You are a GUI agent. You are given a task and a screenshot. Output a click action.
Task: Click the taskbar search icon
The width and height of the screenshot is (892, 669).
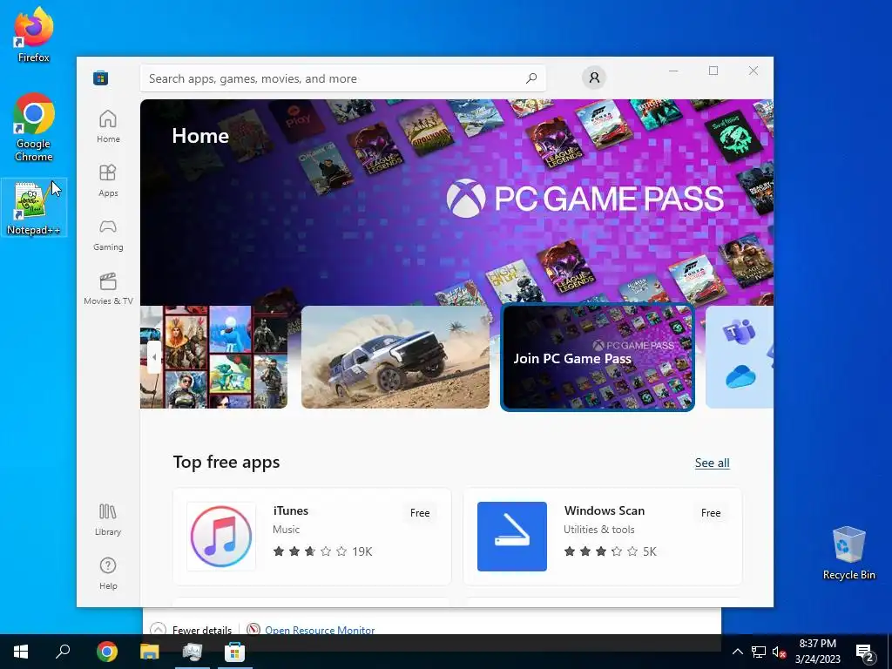pos(63,652)
